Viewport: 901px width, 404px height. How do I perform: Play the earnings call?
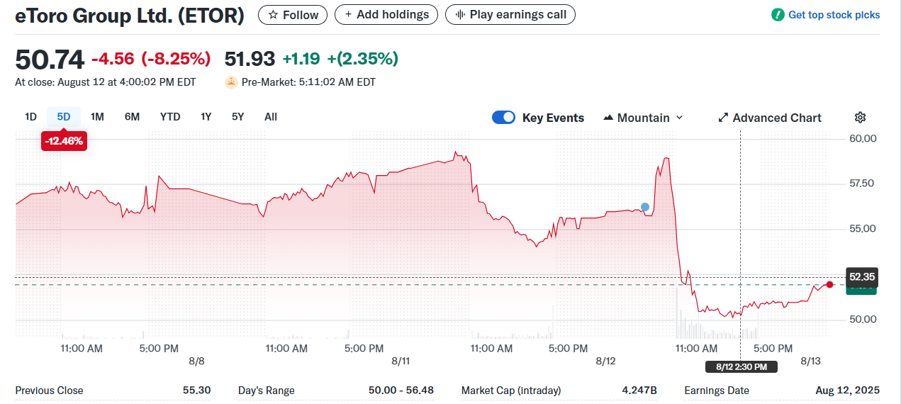pyautogui.click(x=510, y=15)
